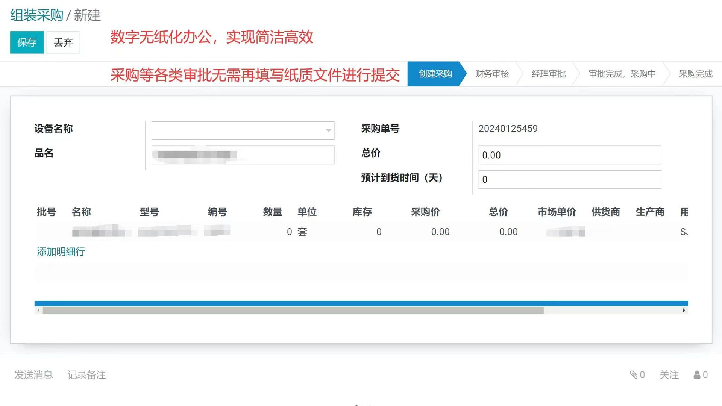Open the 组装采购 breadcrumb link
Viewport: 722px width, 406px height.
[x=36, y=15]
